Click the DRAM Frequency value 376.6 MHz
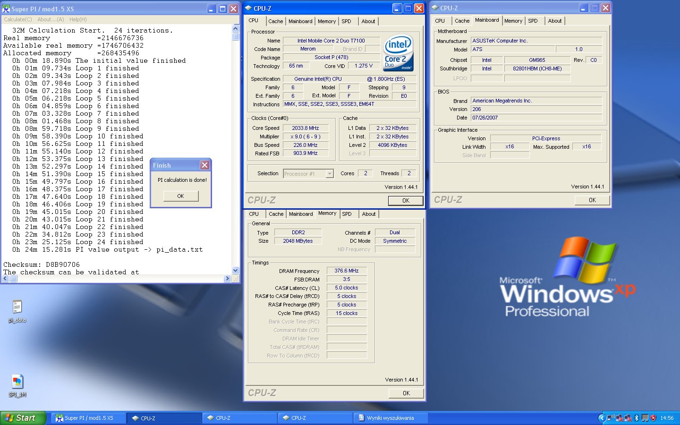The image size is (680, 425). [x=347, y=271]
